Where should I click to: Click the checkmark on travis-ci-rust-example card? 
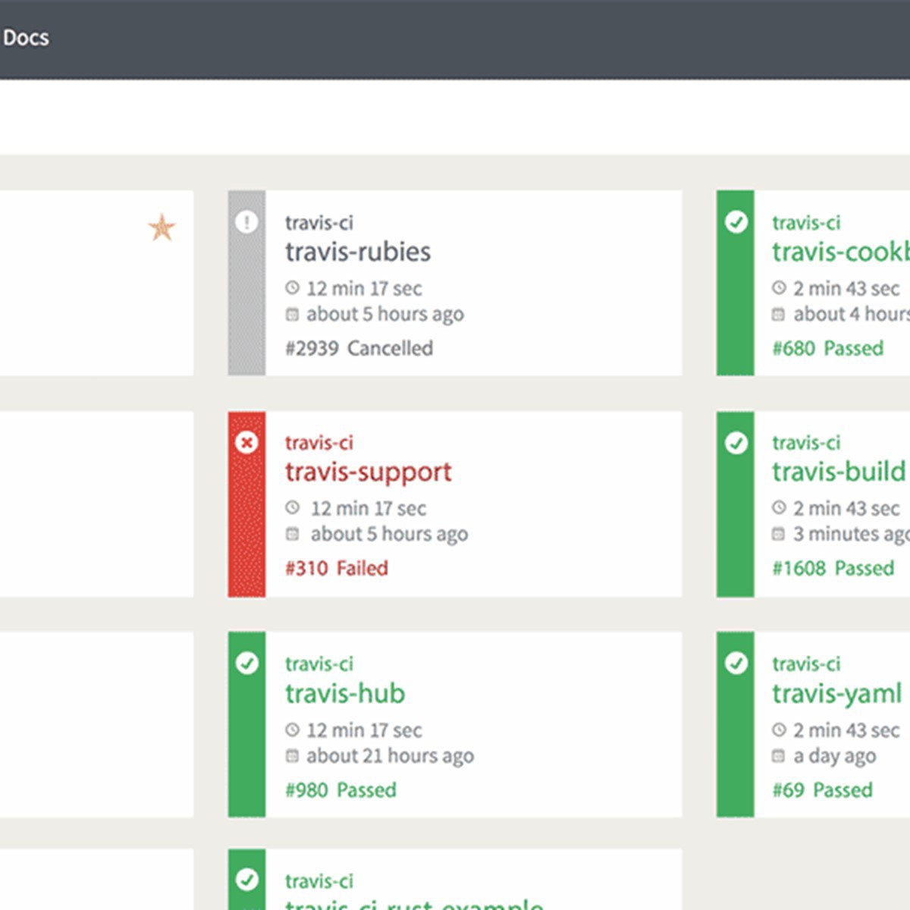246,880
